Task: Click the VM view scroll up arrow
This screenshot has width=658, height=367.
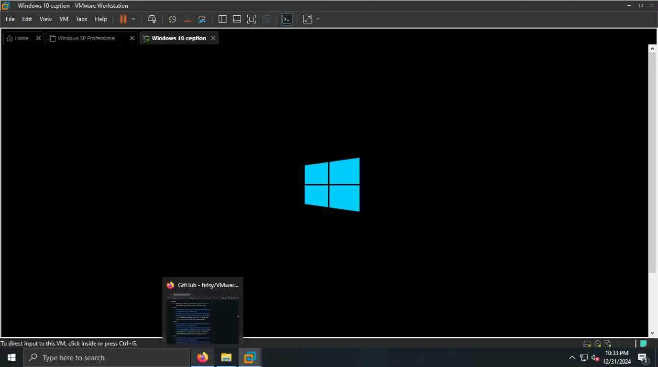Action: tap(652, 48)
